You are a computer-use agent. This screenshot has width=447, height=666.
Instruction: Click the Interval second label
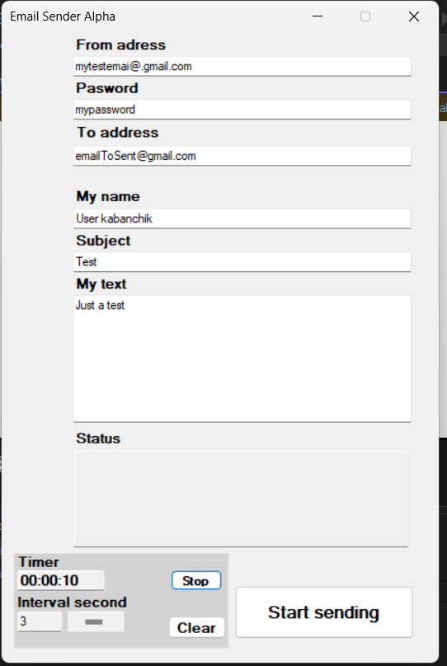click(73, 603)
